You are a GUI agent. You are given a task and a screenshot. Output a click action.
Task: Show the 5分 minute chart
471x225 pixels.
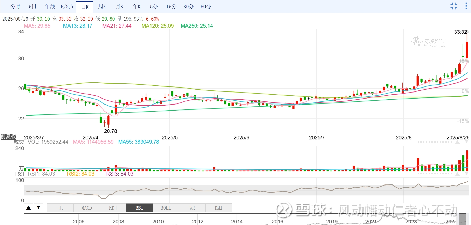tap(154, 7)
